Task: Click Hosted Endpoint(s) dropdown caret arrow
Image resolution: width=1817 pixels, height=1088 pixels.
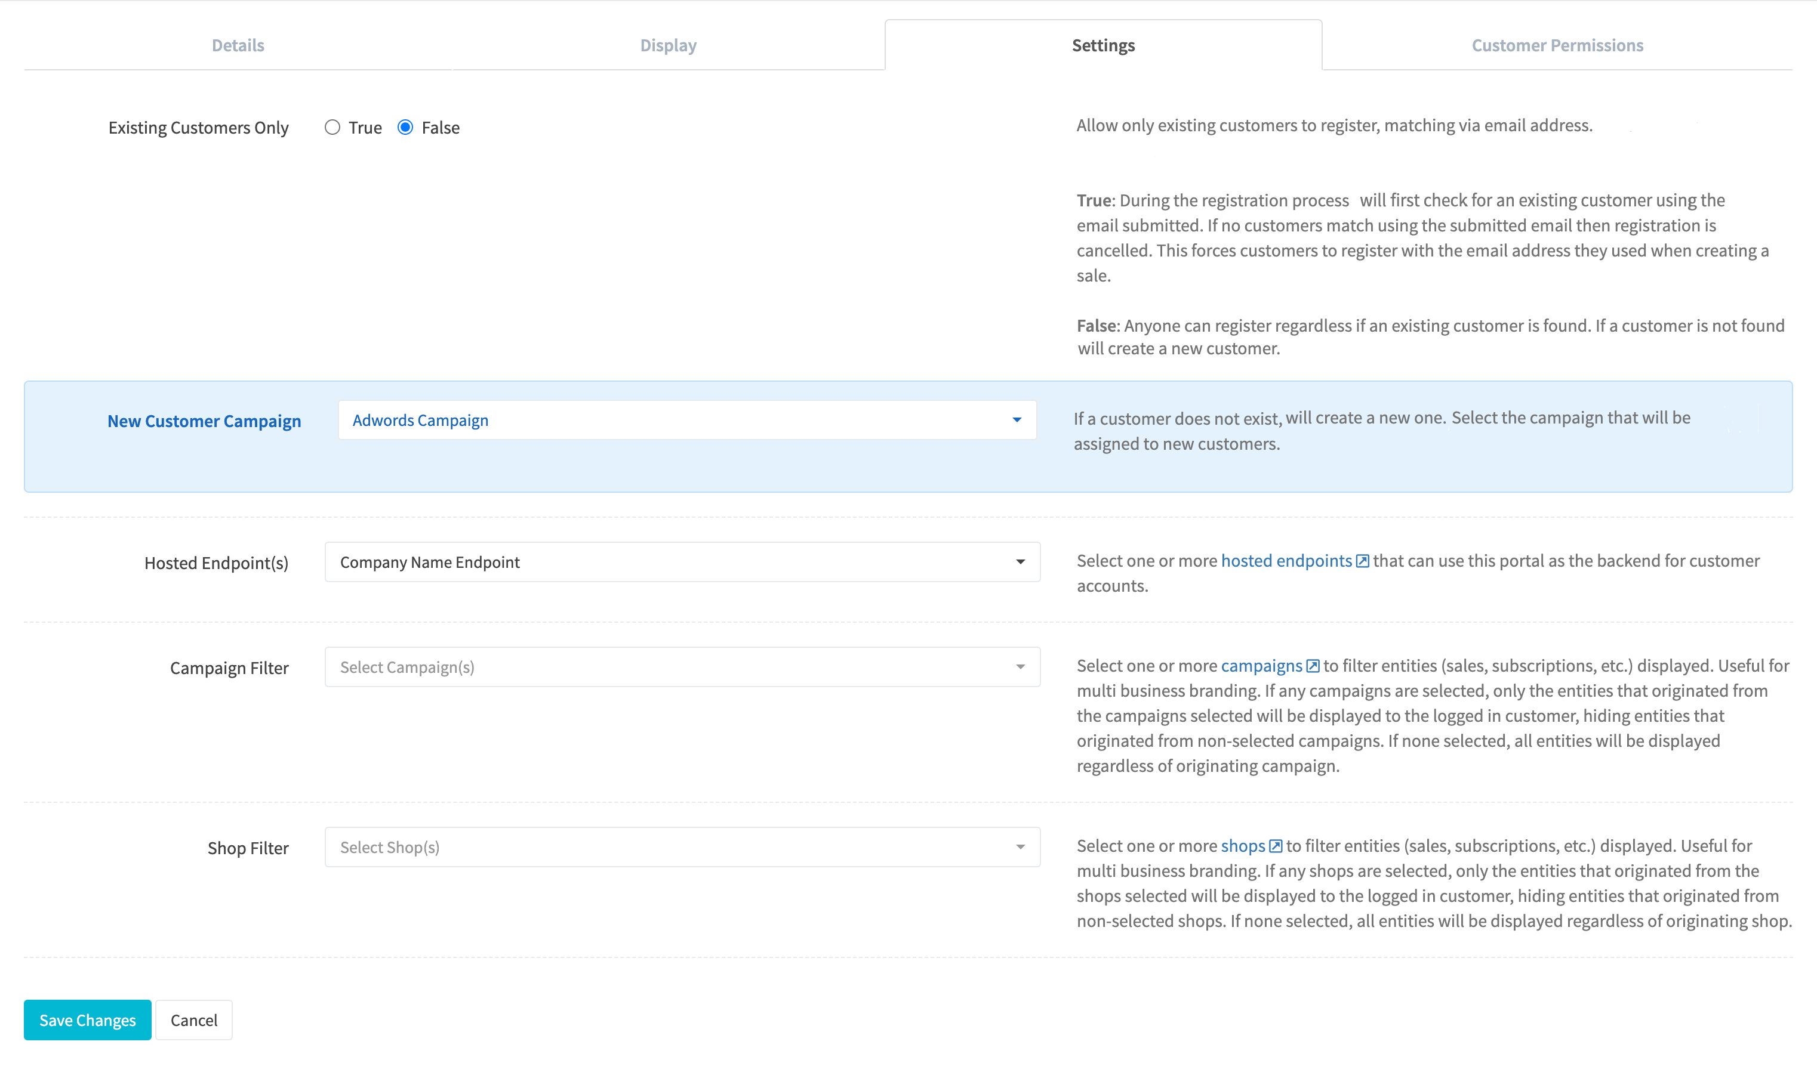Action: 1020,561
